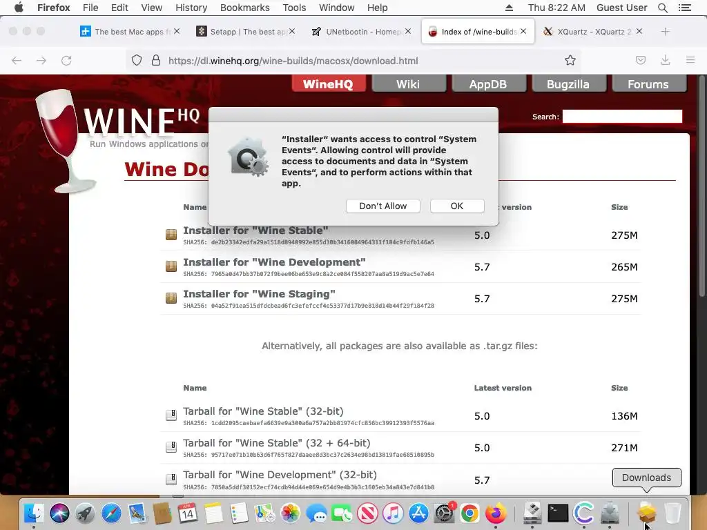Click the tracking protection shield icon
Viewport: 707px width, 530px height.
137,61
